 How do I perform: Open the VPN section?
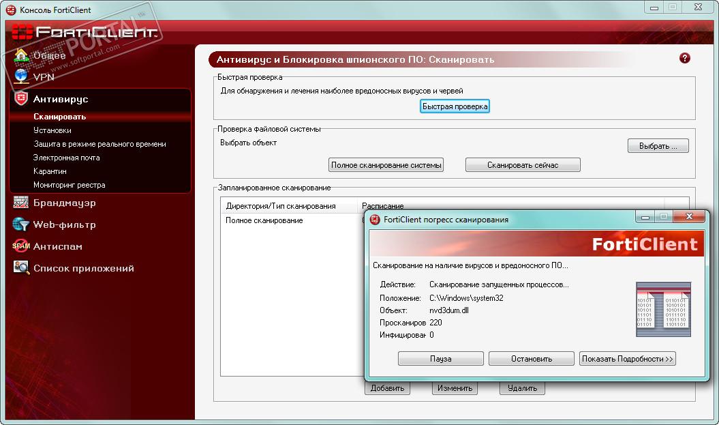coord(44,77)
